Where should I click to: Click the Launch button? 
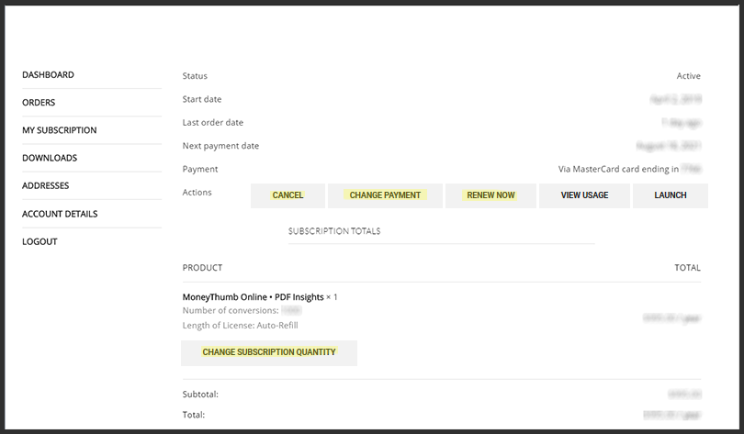[x=670, y=195]
